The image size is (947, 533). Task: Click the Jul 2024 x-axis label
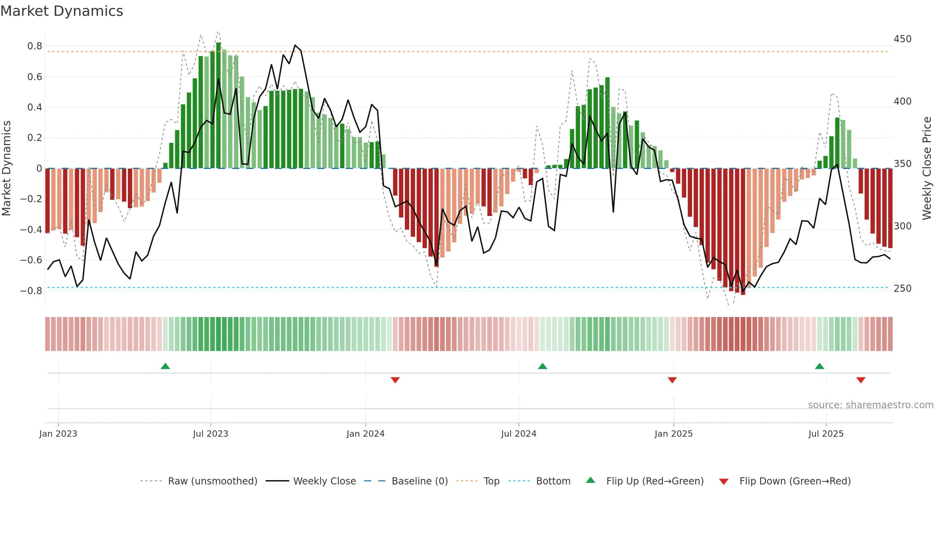click(519, 434)
